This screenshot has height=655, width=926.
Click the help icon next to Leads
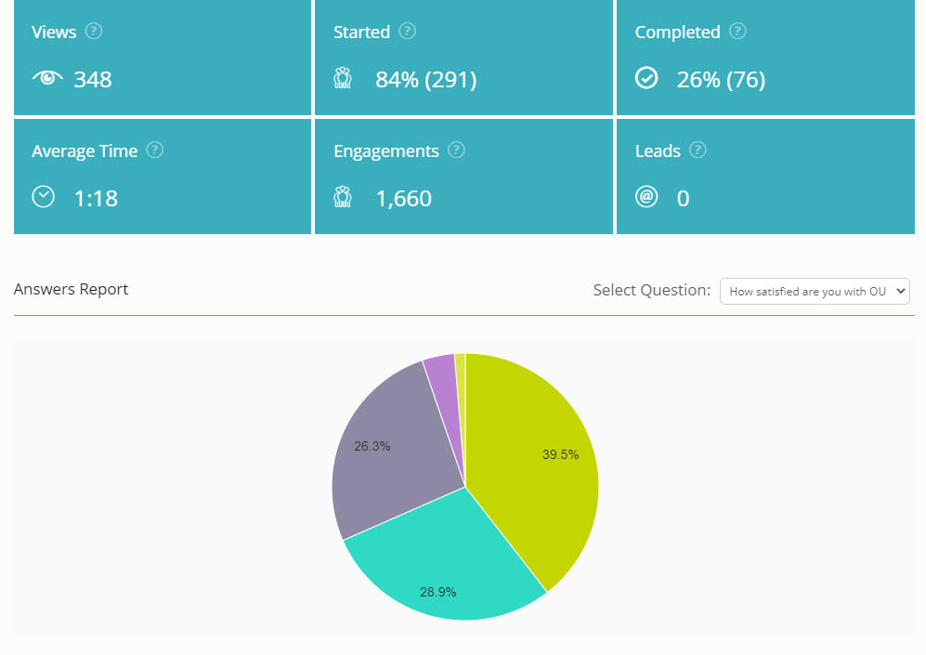[698, 151]
